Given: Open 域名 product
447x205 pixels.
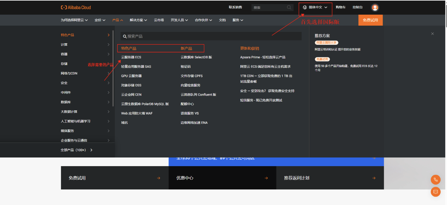Looking at the screenshot, I should click(124, 123).
